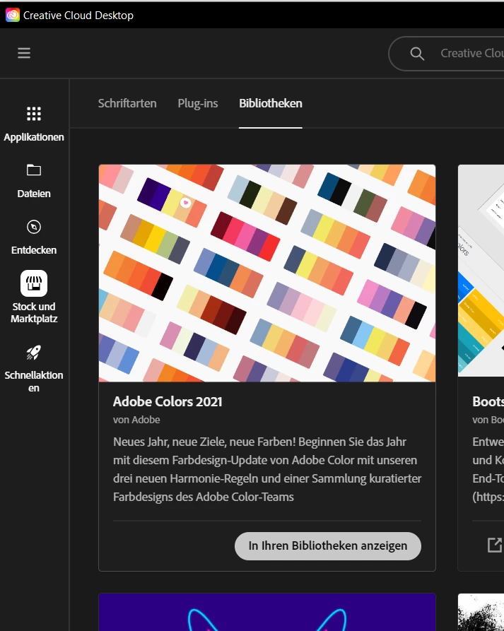Image resolution: width=504 pixels, height=631 pixels.
Task: Open the black-and-white texture thumbnail
Action: [481, 612]
